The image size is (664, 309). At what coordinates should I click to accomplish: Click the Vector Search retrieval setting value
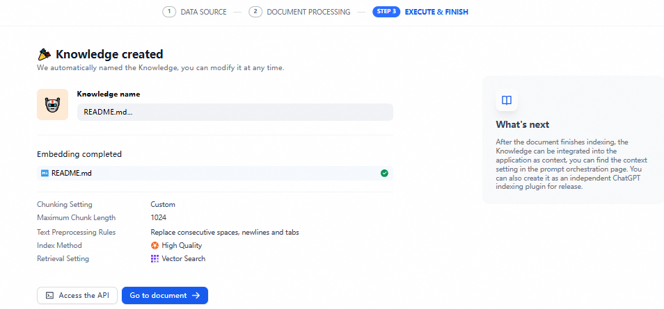pos(184,258)
